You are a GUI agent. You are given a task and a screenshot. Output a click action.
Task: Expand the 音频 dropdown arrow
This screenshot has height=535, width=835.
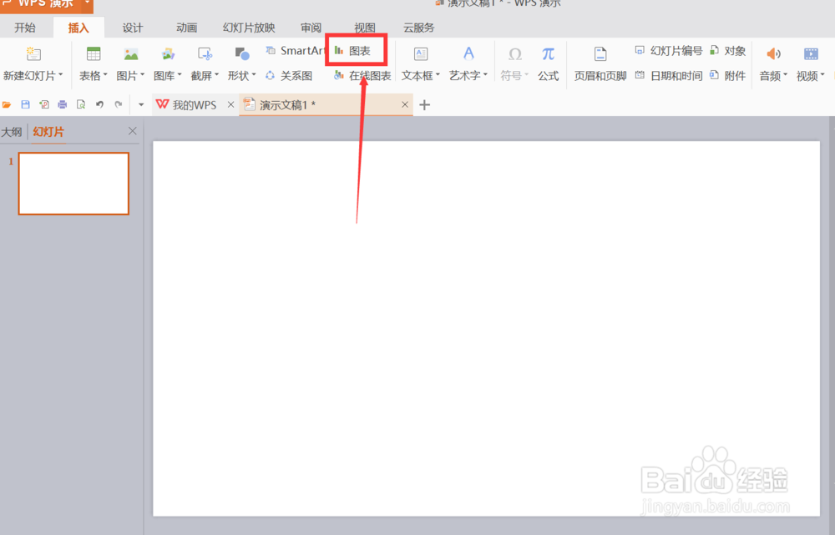coord(785,75)
